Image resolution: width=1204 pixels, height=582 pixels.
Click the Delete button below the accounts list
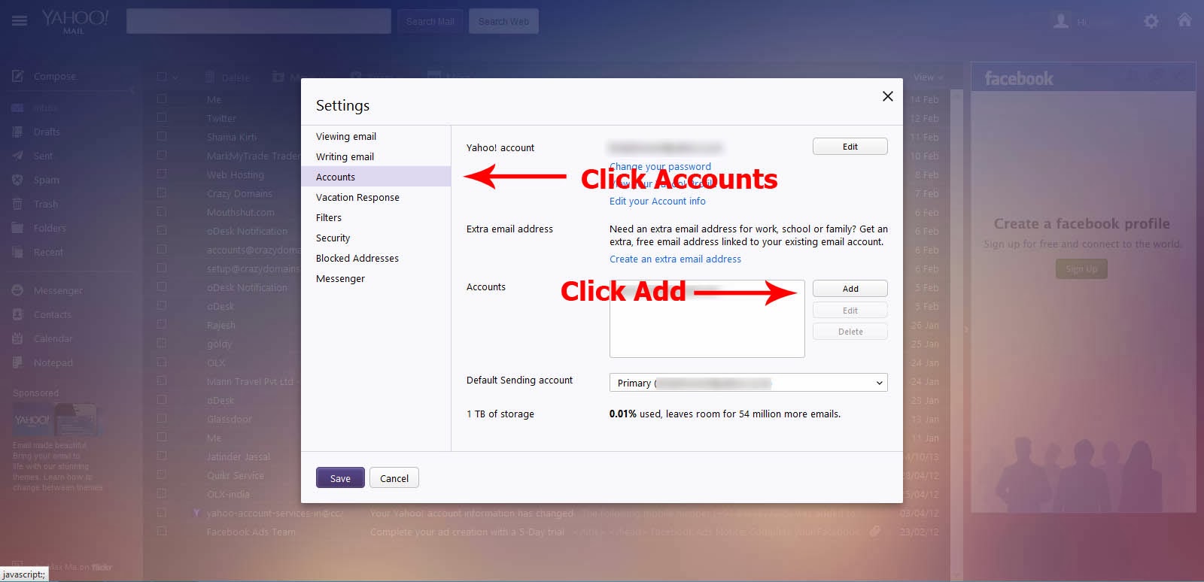click(850, 332)
